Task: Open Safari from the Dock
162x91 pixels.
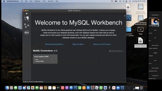Action: click(20, 88)
